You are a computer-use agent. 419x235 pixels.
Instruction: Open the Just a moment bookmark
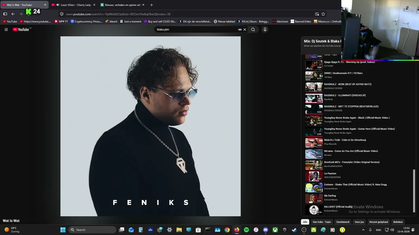click(131, 22)
